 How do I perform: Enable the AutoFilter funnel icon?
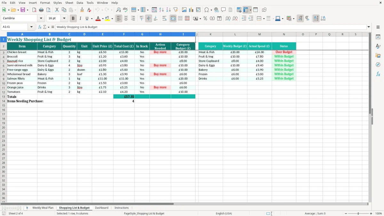(176, 10)
